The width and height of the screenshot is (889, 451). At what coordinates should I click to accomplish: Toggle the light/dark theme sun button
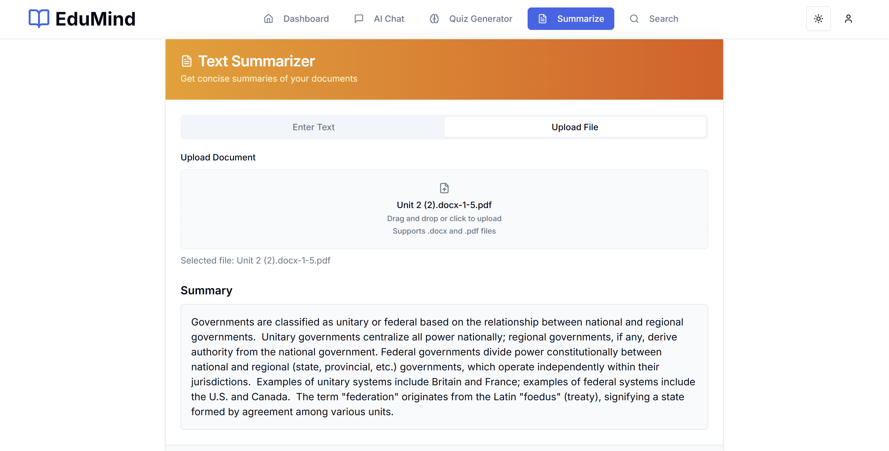click(x=818, y=19)
